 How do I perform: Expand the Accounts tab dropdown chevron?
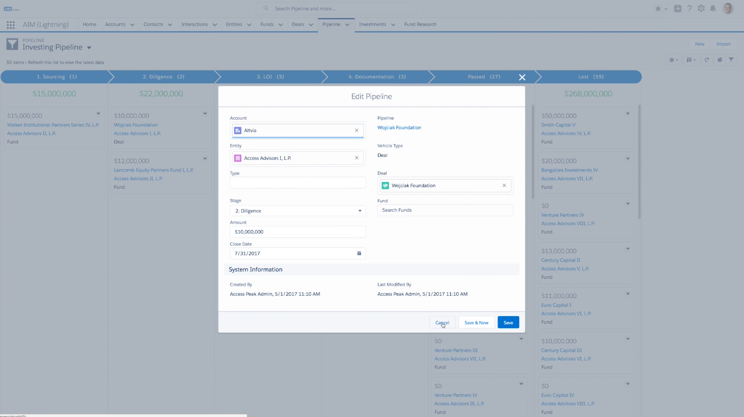pyautogui.click(x=132, y=24)
